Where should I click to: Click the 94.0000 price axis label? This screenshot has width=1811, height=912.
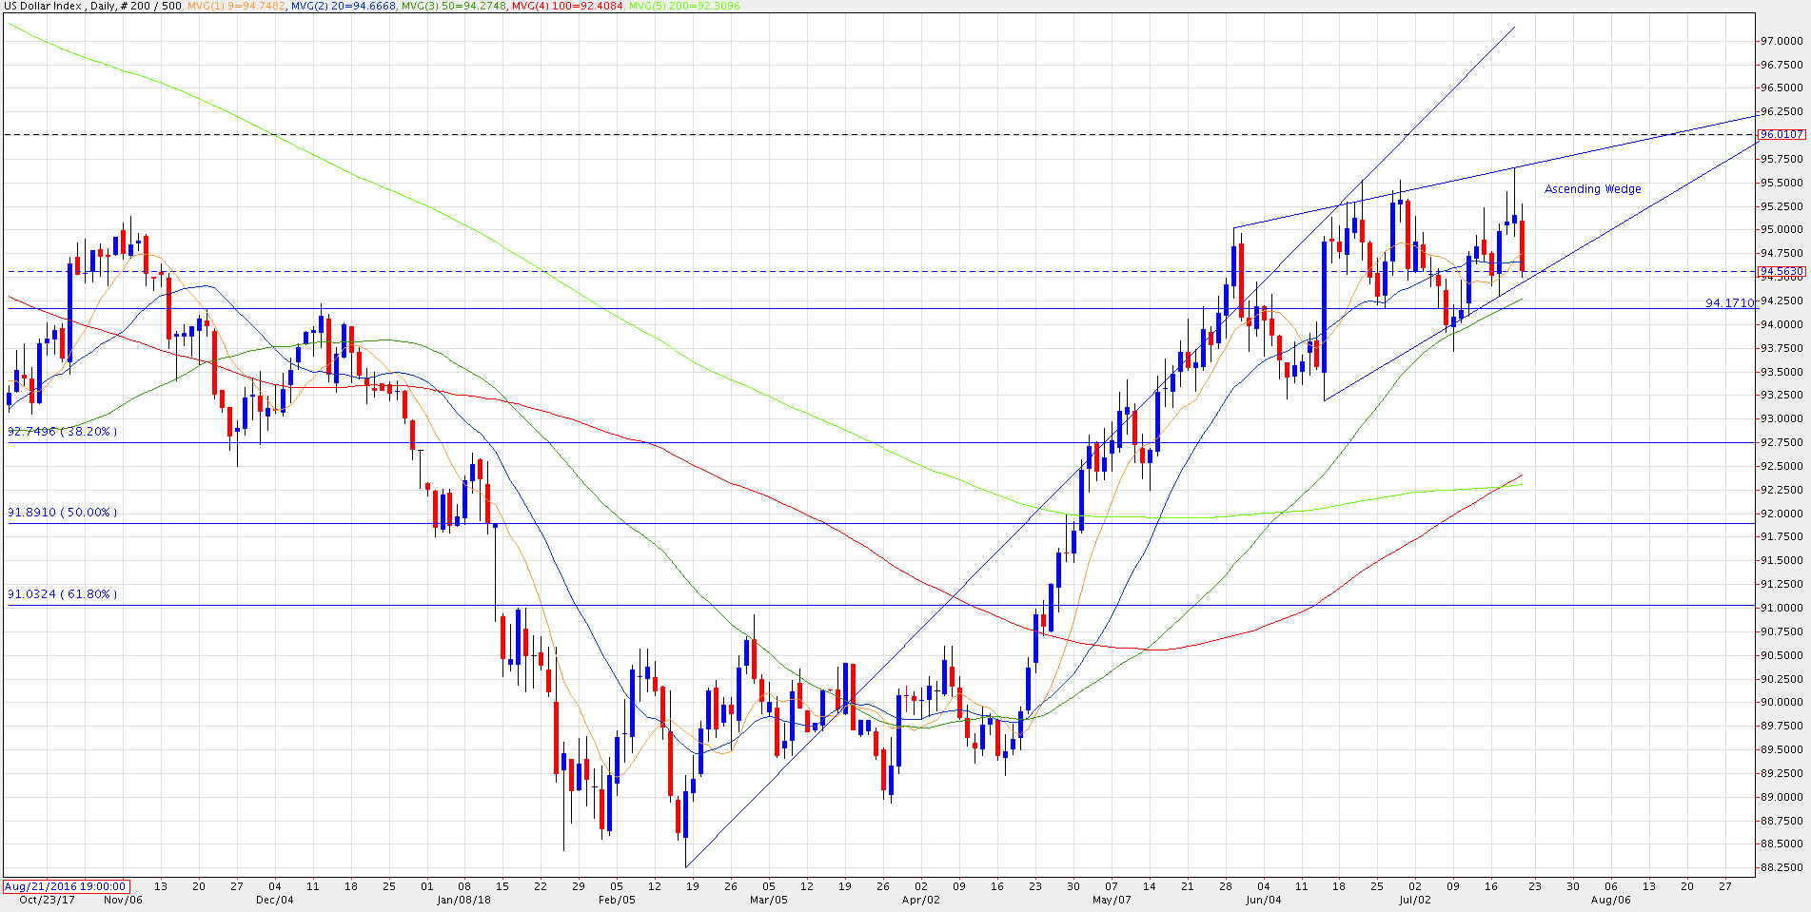pos(1781,324)
